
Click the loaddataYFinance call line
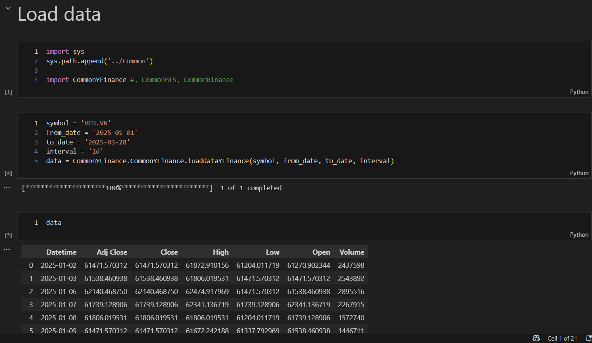click(220, 161)
